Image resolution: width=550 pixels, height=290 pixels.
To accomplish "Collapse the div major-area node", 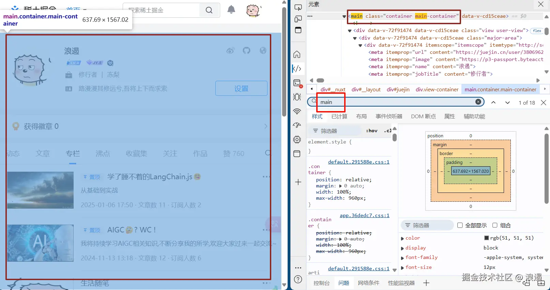I will (355, 38).
